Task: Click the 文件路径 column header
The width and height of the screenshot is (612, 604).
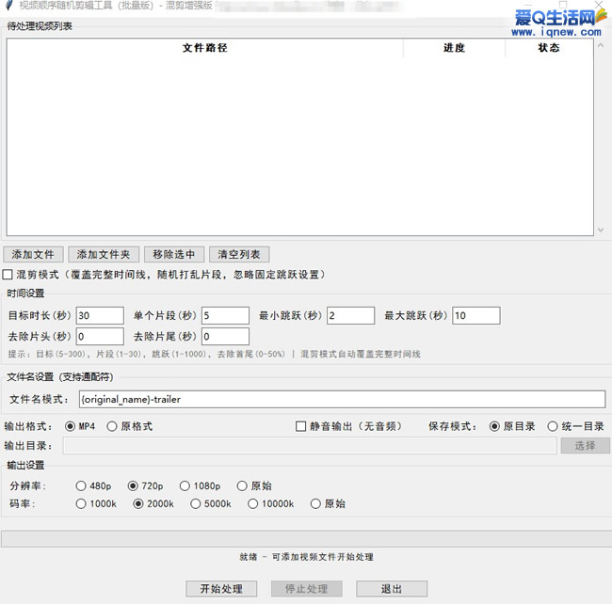Action: (x=205, y=48)
